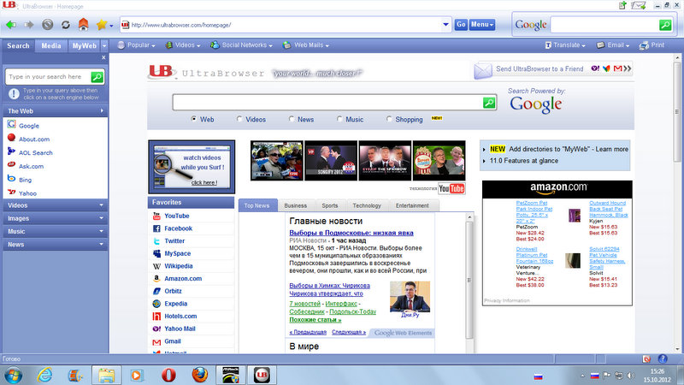Viewport: 684px width, 385px height.
Task: Close the sidebar panel with the X
Action: click(x=103, y=57)
